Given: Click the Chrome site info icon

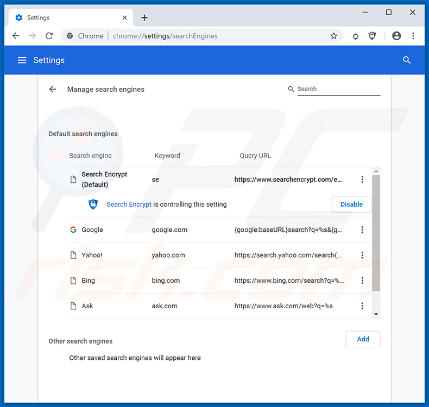Looking at the screenshot, I should [70, 36].
